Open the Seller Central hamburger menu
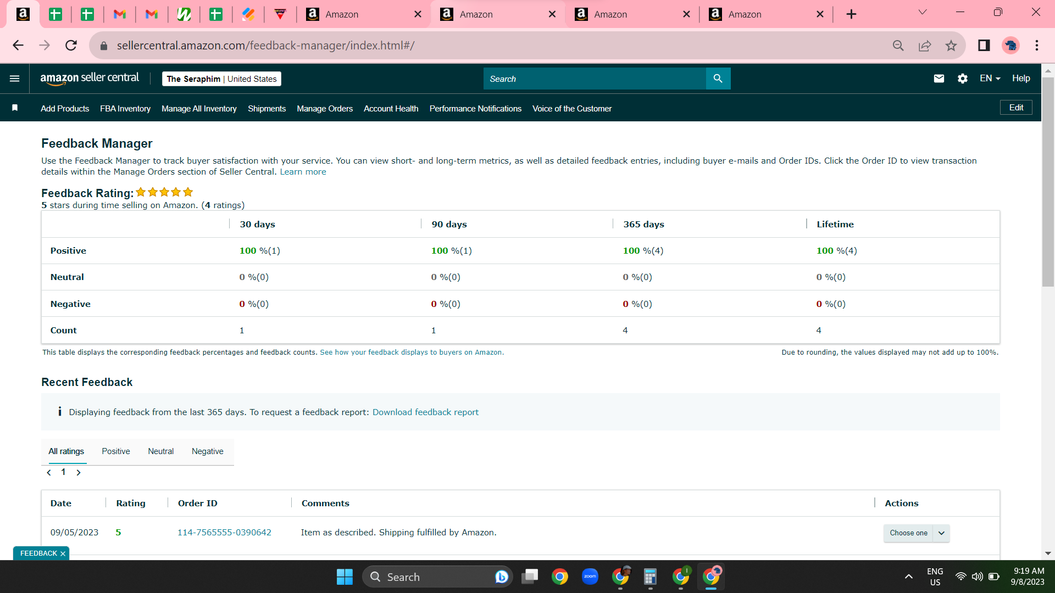 (15, 79)
